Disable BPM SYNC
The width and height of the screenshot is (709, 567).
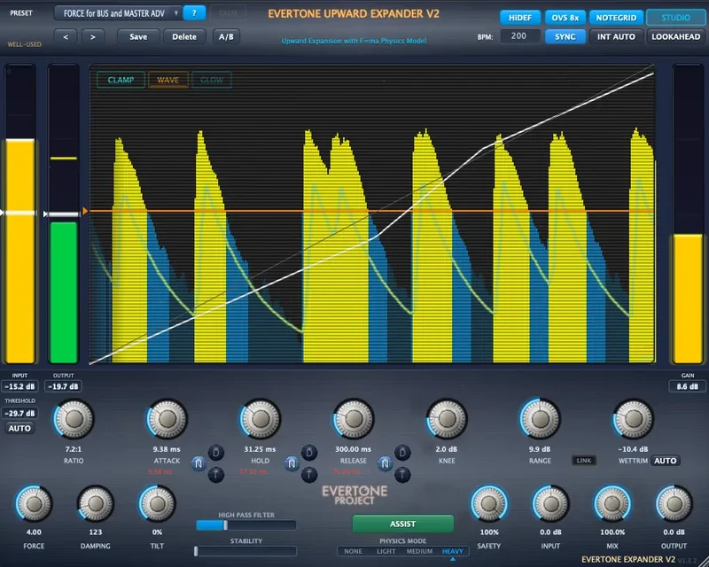[565, 36]
